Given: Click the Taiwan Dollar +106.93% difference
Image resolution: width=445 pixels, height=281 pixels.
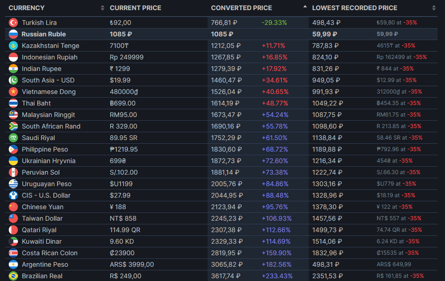Looking at the screenshot, I should (277, 218).
